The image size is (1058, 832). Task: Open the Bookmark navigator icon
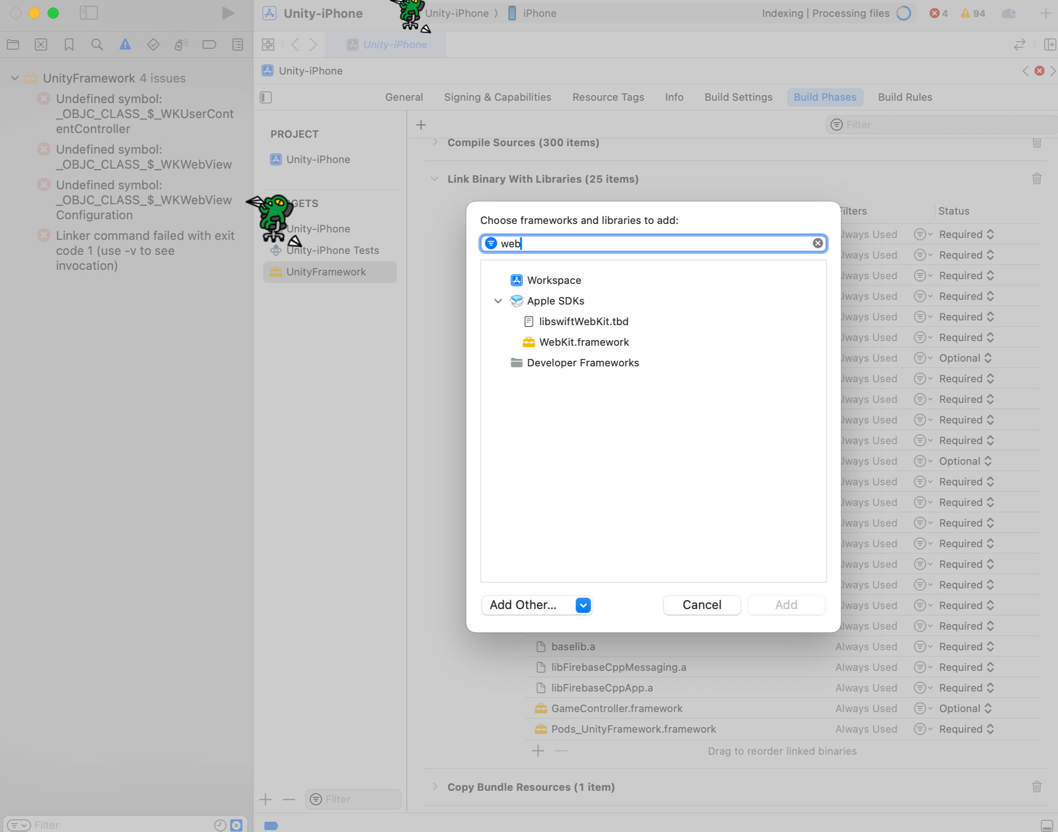(x=69, y=45)
